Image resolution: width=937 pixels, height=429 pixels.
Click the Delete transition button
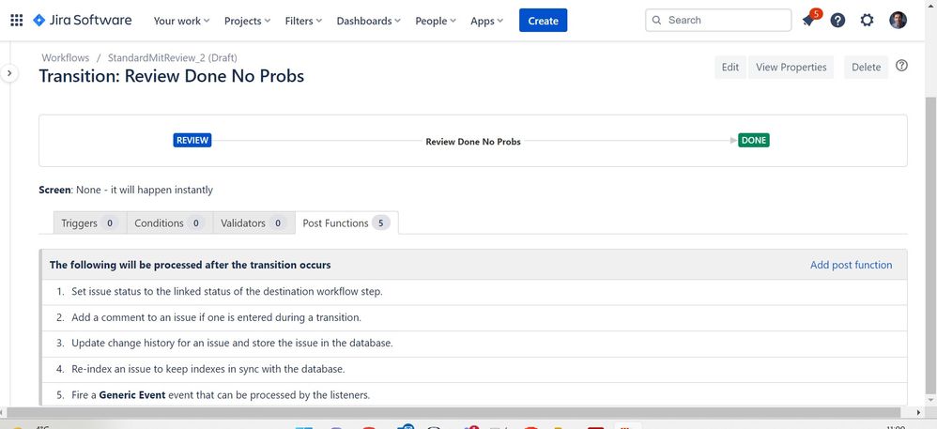(866, 67)
